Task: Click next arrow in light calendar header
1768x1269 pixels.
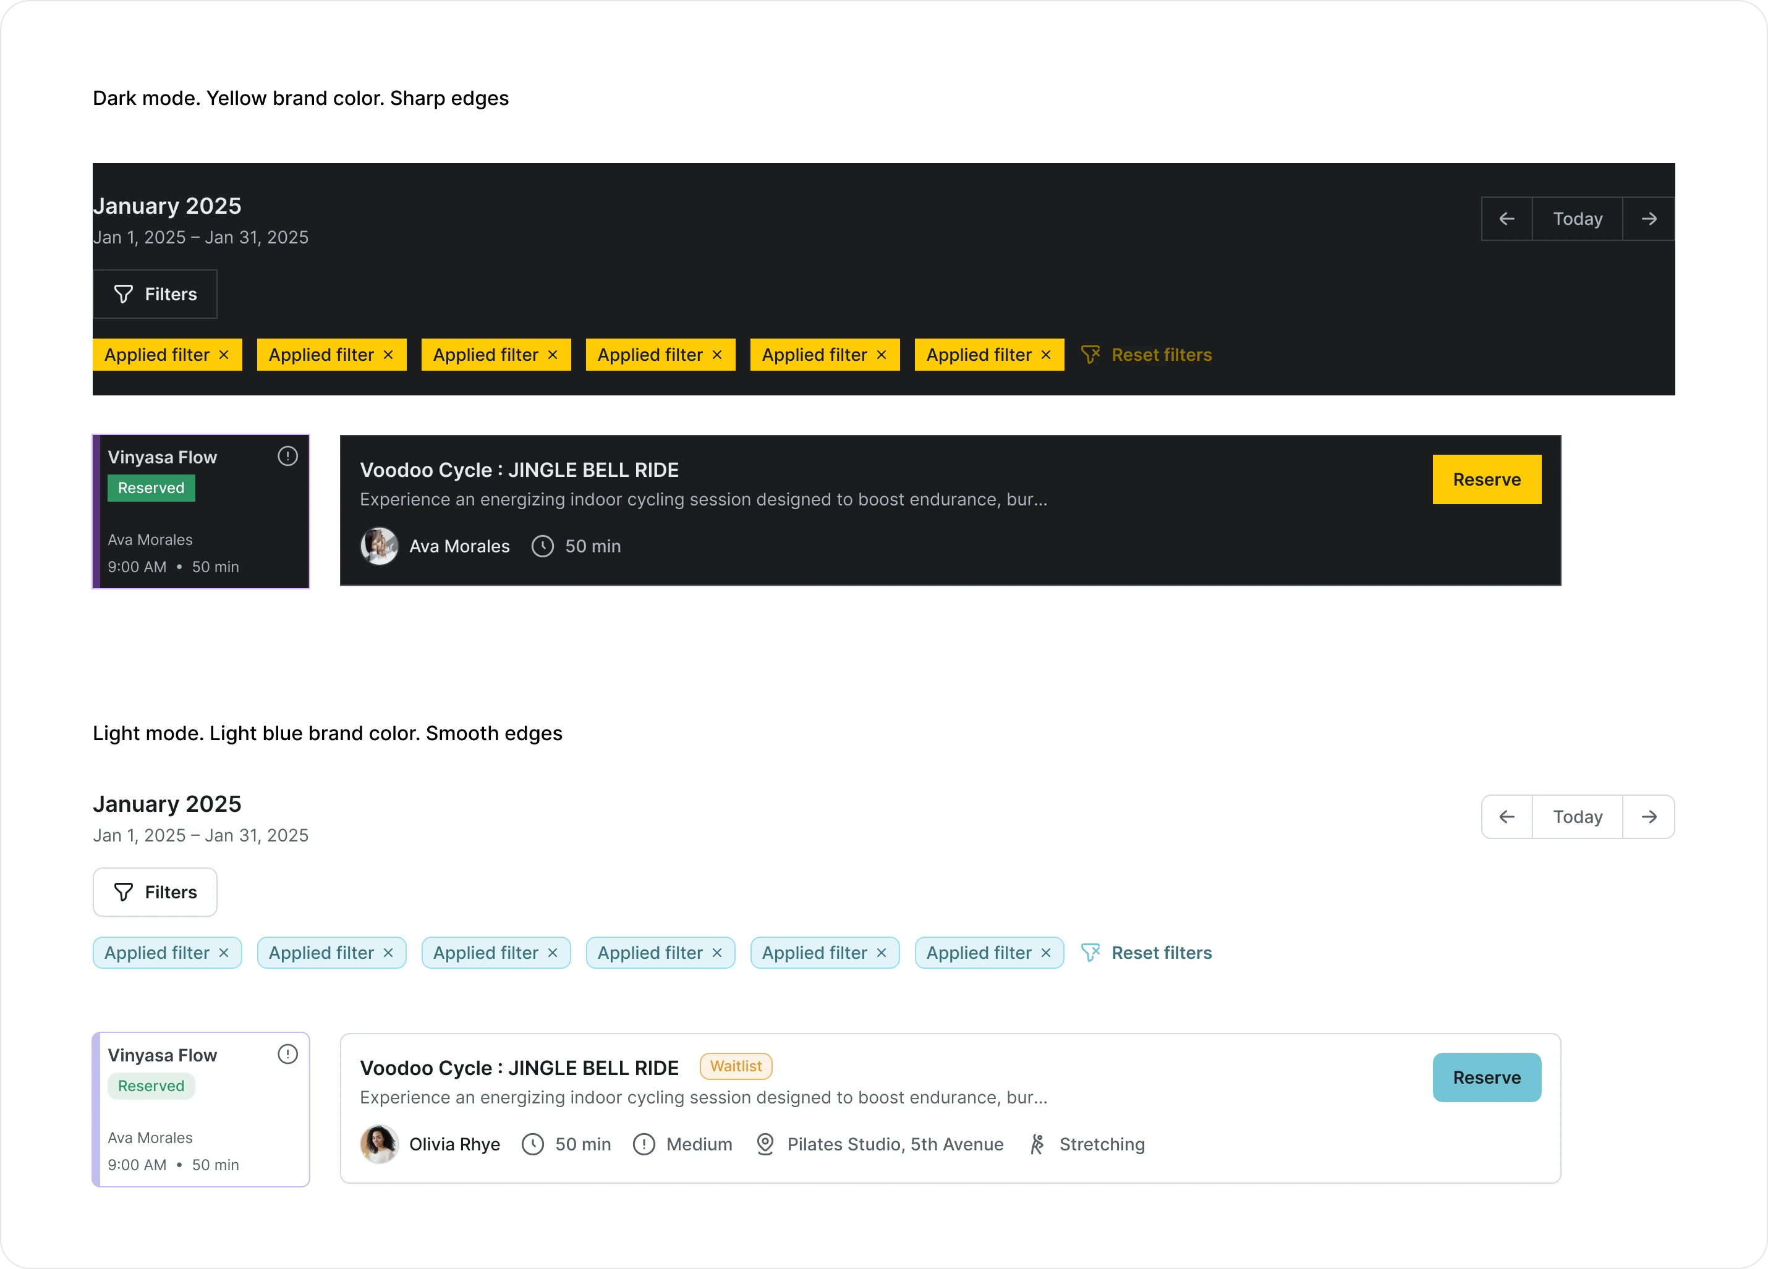Action: pyautogui.click(x=1649, y=816)
